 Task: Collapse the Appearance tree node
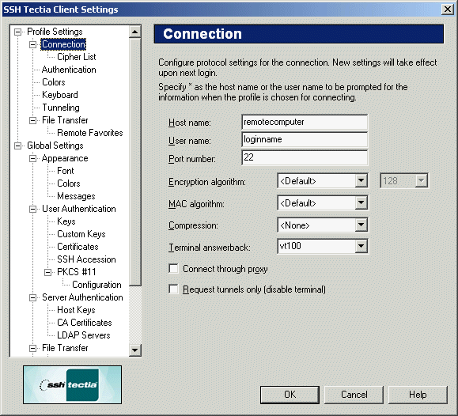33,158
